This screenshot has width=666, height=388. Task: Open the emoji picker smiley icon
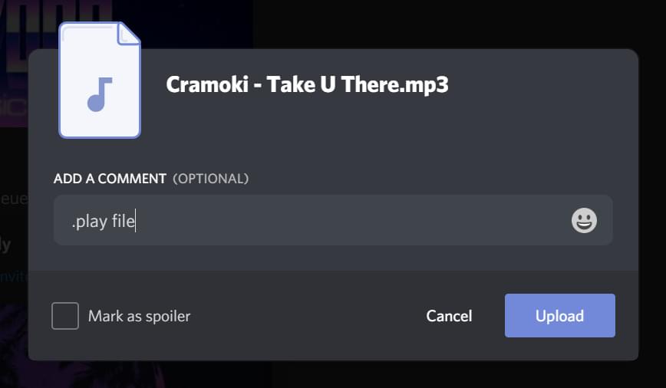pos(584,220)
